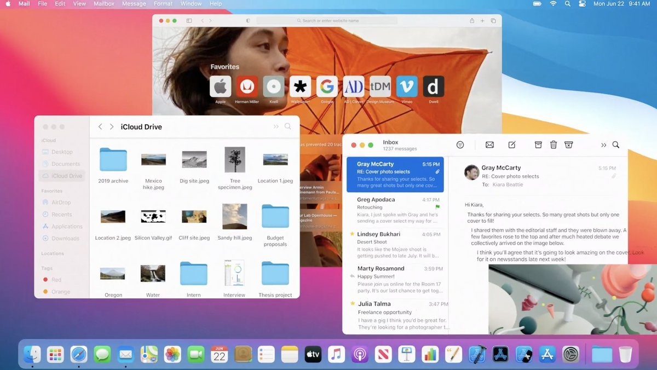Select iCloud Drive in Finder sidebar
The image size is (657, 370).
pyautogui.click(x=62, y=176)
